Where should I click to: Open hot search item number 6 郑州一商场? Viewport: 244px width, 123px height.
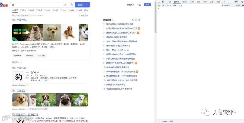pos(118,50)
